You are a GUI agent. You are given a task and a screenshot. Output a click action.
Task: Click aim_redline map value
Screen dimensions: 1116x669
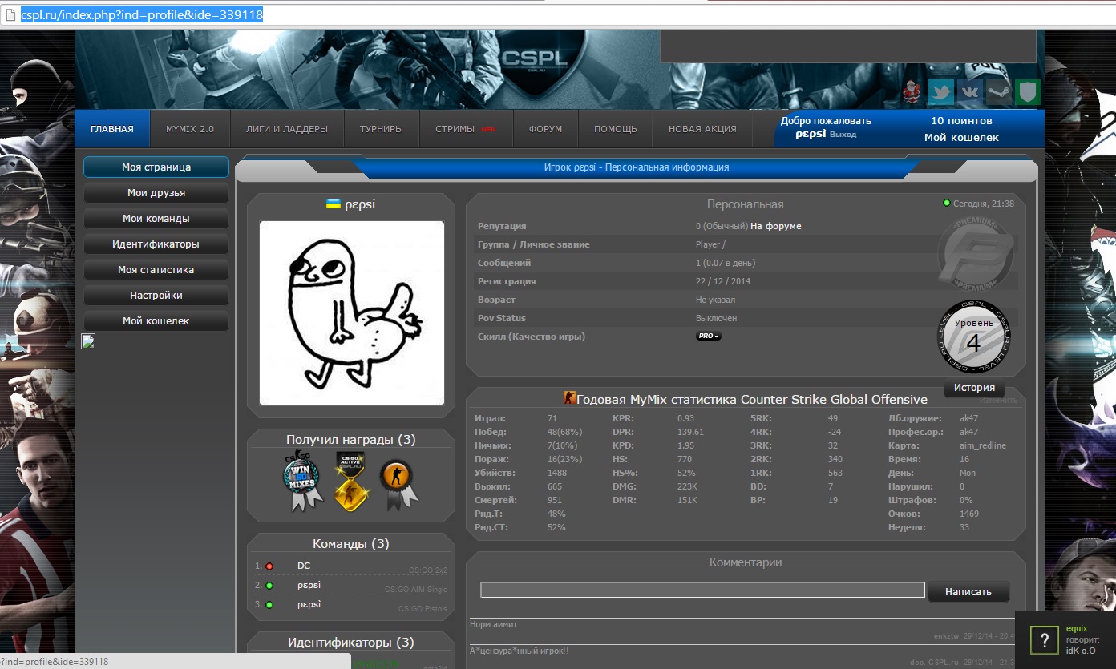[983, 445]
